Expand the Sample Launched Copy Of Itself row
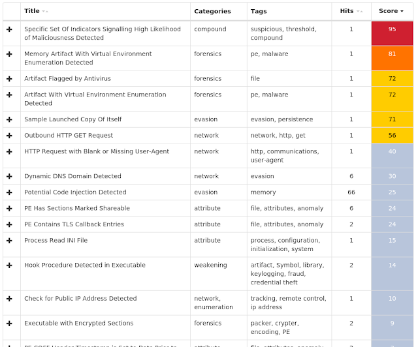This screenshot has height=347, width=418. point(9,119)
